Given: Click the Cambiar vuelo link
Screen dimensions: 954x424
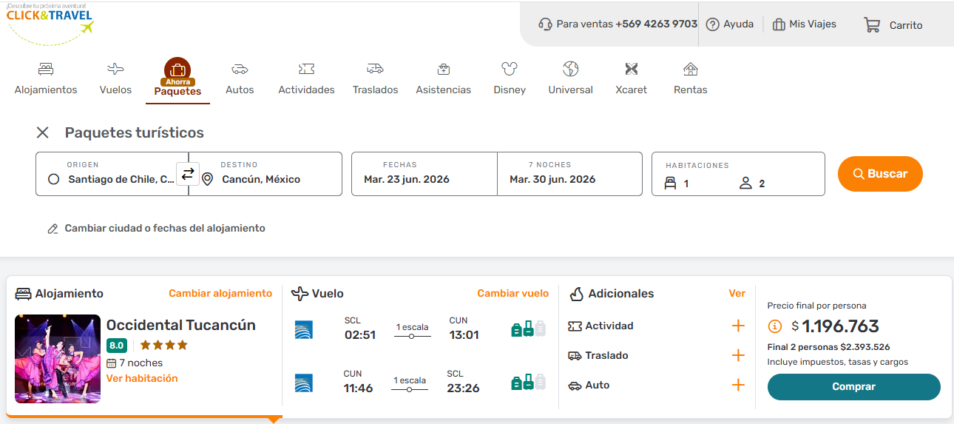Looking at the screenshot, I should [512, 294].
